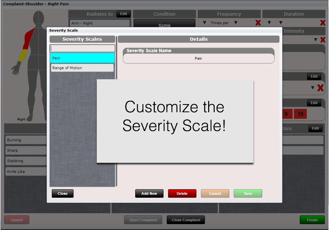The image size is (329, 230).
Task: Select the red right shoulder on body diagram
Action: coord(28,35)
